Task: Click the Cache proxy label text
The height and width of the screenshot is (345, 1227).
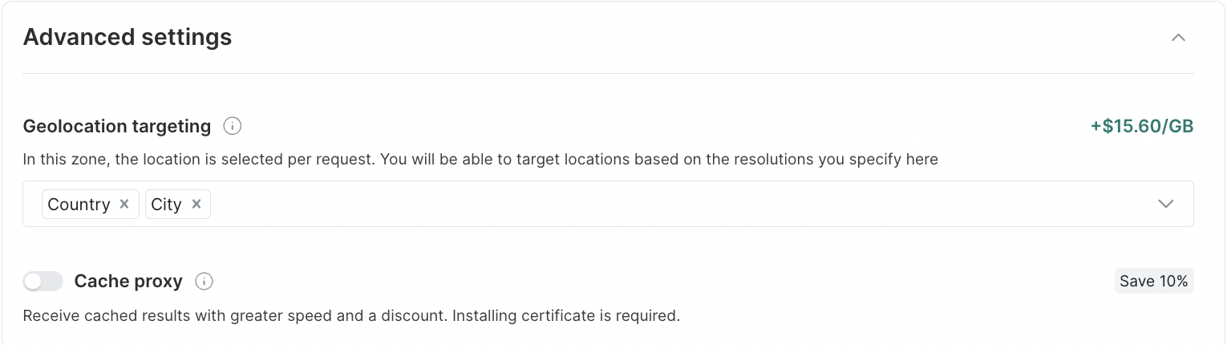Action: click(128, 281)
